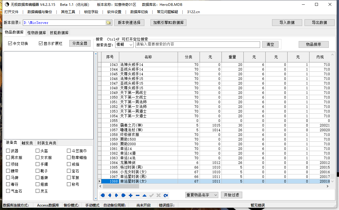Select row 天下第一男战士
This screenshot has width=339, height=210.
coord(214,92)
